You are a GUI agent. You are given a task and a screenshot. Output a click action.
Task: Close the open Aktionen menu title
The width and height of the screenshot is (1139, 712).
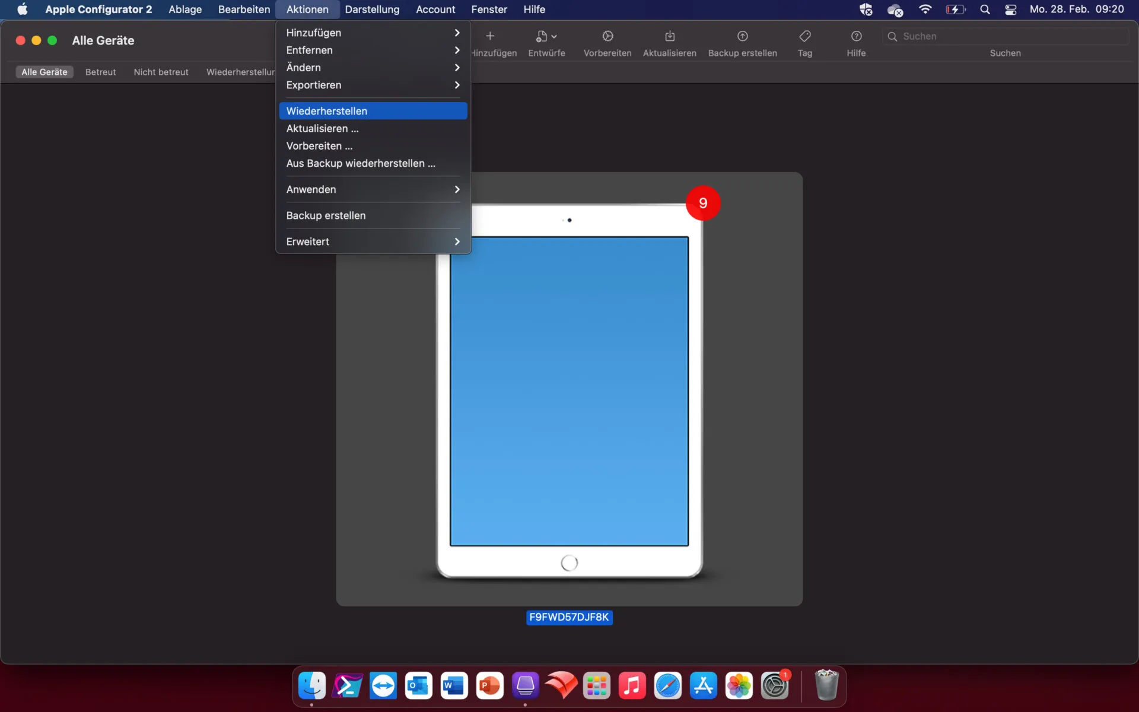click(x=307, y=9)
